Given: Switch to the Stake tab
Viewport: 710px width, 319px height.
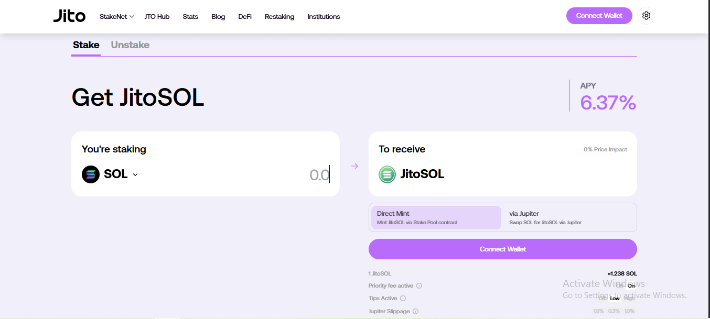Looking at the screenshot, I should (86, 45).
